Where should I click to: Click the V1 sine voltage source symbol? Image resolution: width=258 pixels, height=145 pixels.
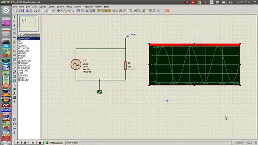click(76, 64)
